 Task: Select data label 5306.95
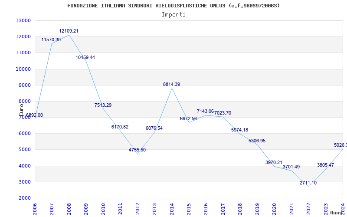(x=257, y=141)
